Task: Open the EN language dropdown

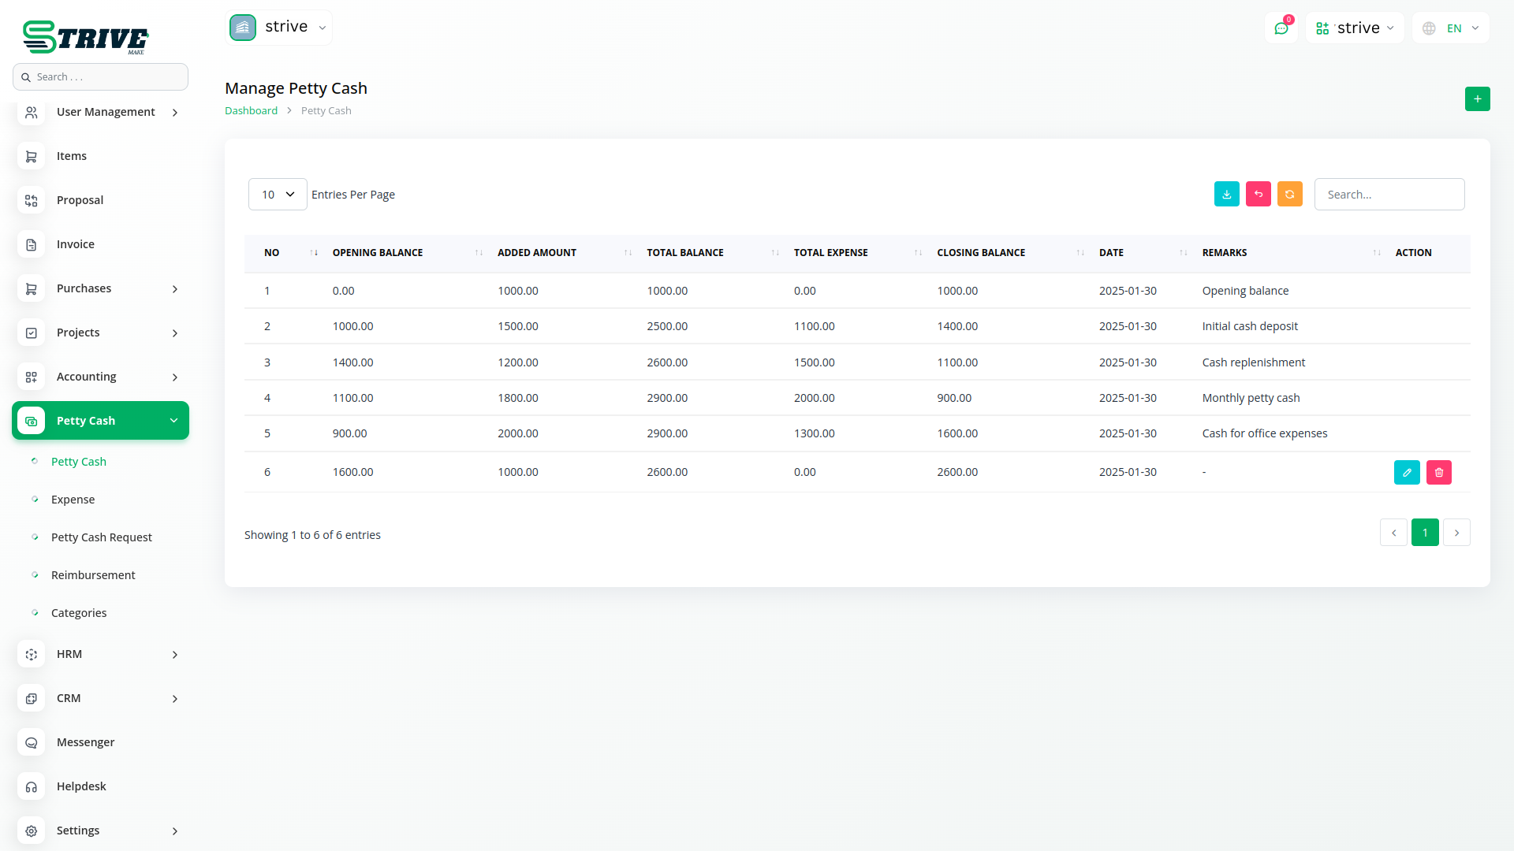Action: (1451, 28)
